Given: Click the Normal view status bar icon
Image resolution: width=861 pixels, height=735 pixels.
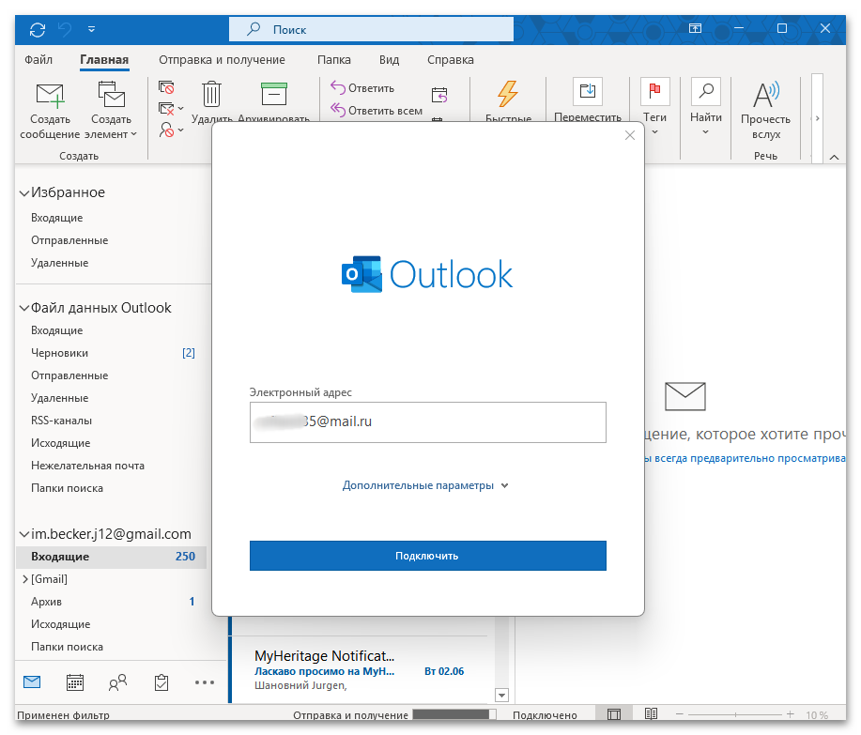Looking at the screenshot, I should tap(614, 714).
